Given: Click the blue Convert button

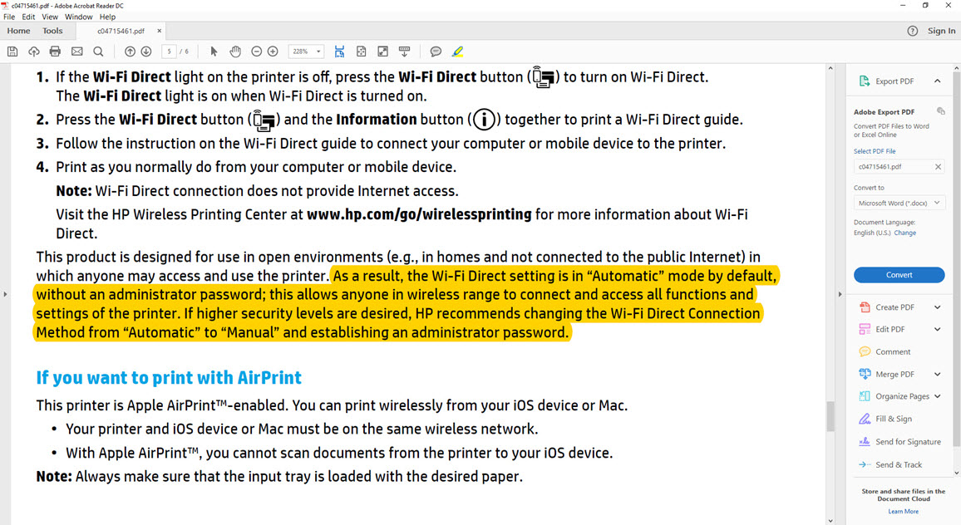Looking at the screenshot, I should click(899, 275).
